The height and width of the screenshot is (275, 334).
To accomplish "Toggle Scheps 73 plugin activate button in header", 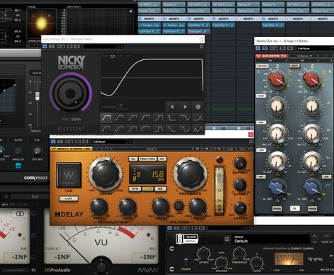I will (x=258, y=48).
